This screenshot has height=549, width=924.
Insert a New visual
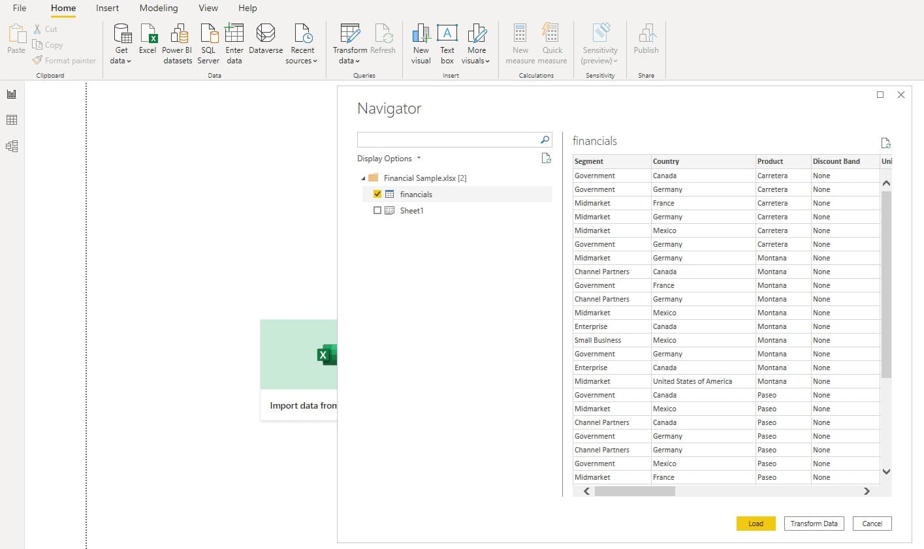click(x=421, y=44)
